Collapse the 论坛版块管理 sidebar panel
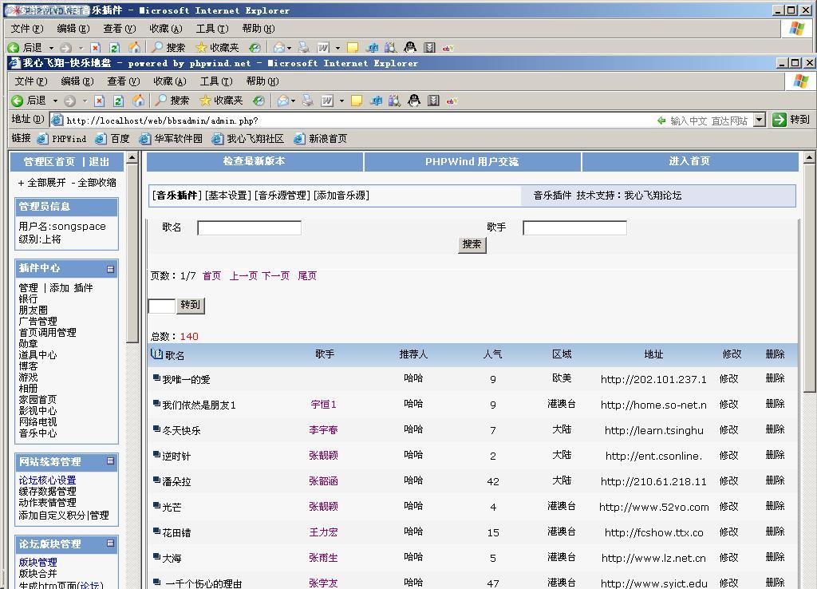This screenshot has width=817, height=589. click(110, 544)
